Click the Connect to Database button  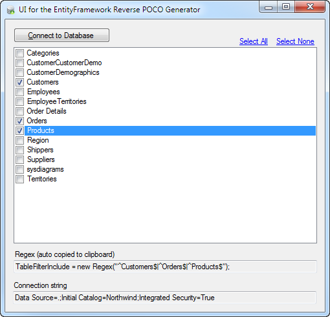[x=61, y=36]
